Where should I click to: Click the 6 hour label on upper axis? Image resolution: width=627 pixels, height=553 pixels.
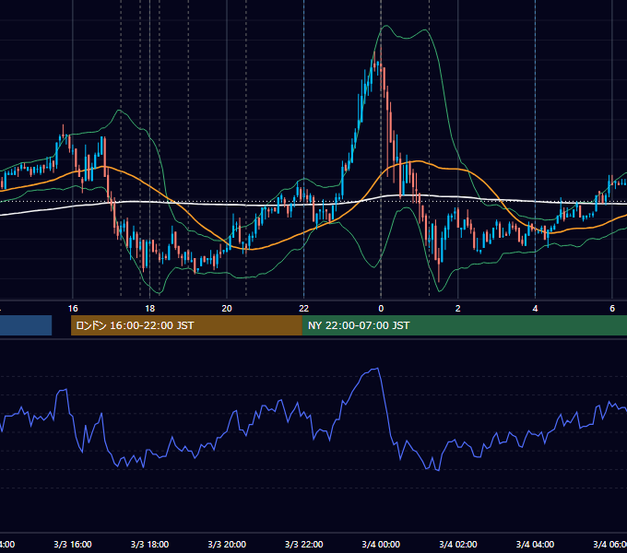[612, 309]
